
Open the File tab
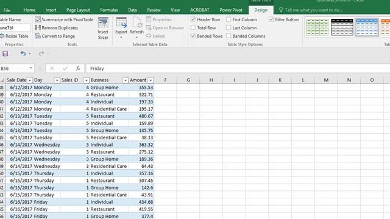7,10
